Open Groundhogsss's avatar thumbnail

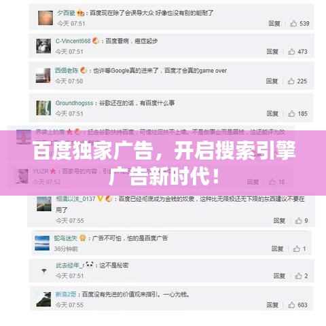pyautogui.click(x=43, y=108)
